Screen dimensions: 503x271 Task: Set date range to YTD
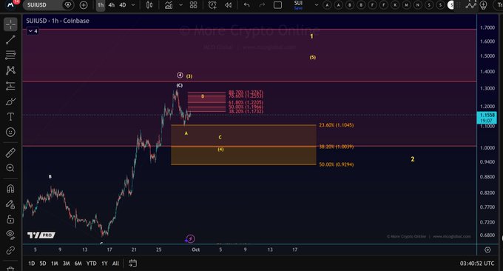92,264
